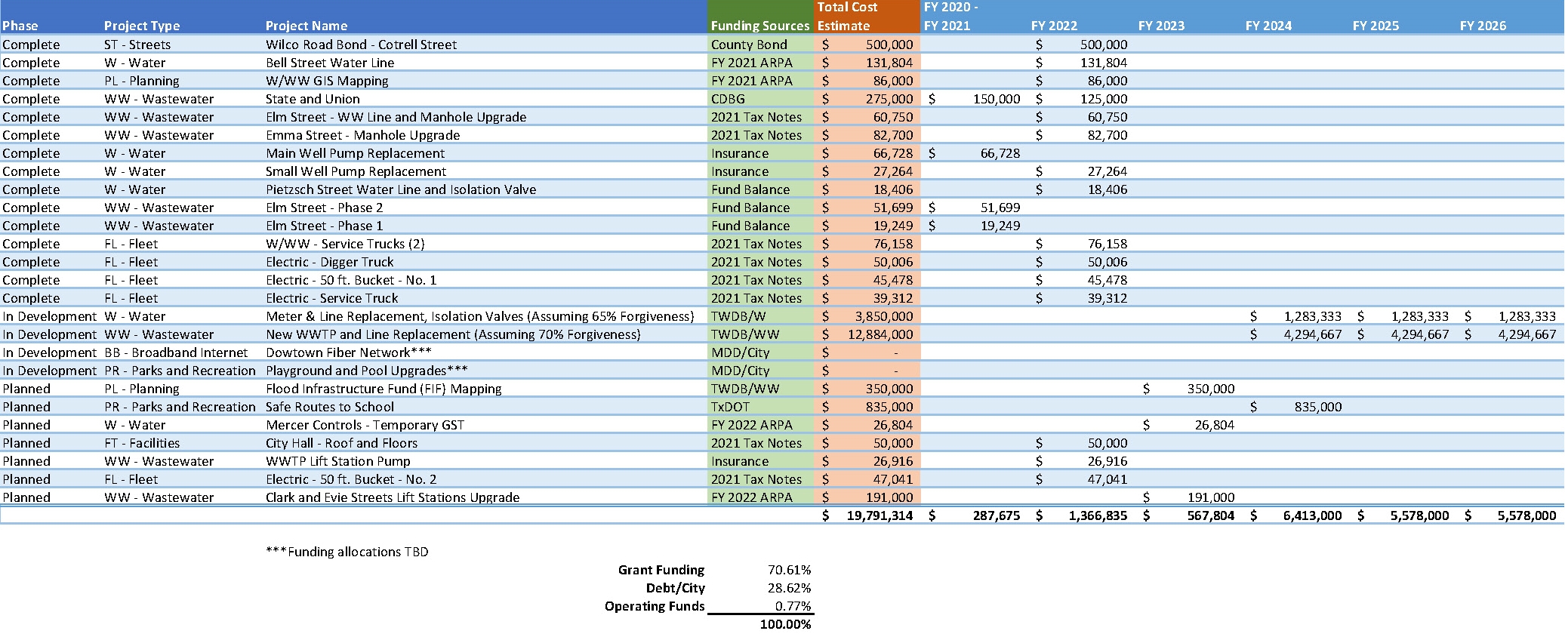Click City Hall - Roof and Floors cell
Viewport: 1565px width, 637px height.
click(x=341, y=443)
